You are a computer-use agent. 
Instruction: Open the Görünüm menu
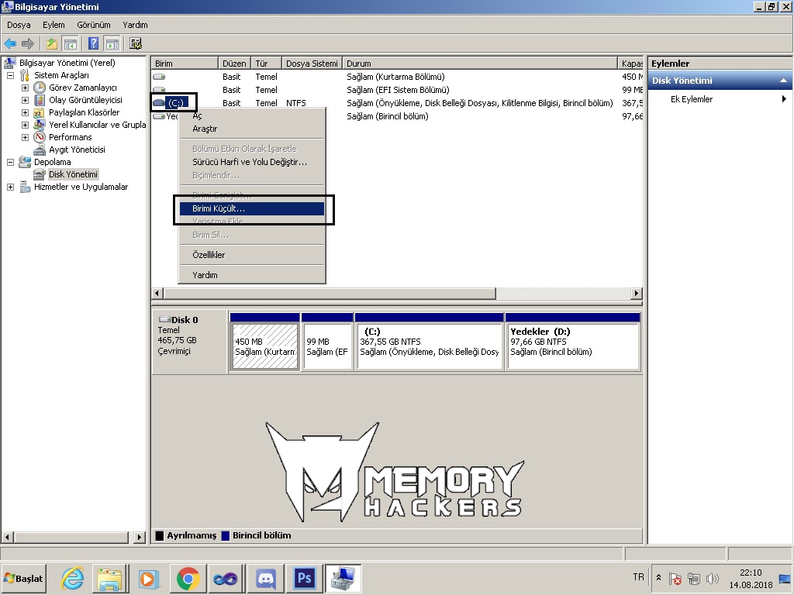click(x=94, y=25)
